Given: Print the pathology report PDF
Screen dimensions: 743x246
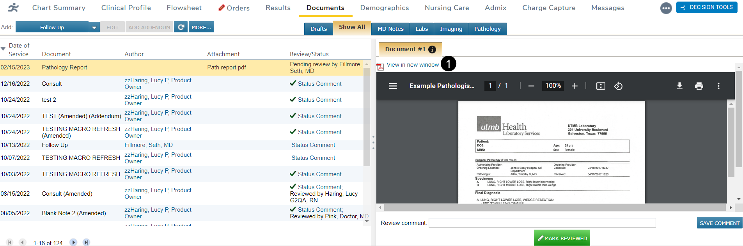Looking at the screenshot, I should click(x=699, y=86).
